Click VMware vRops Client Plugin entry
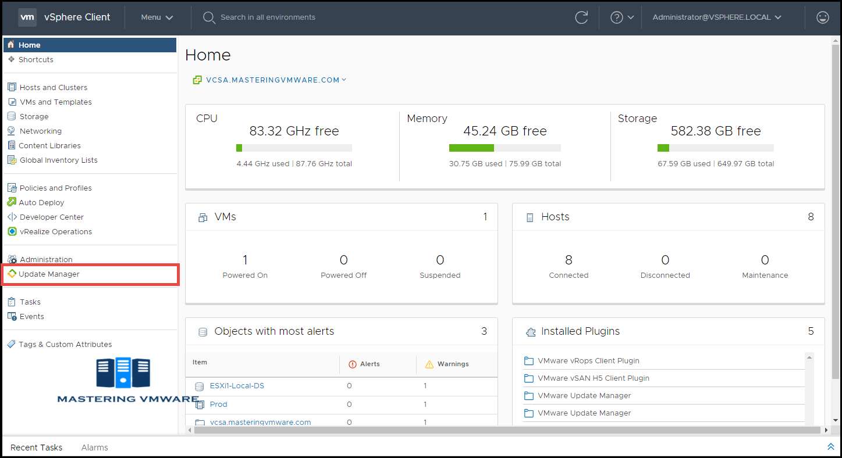 (x=588, y=361)
